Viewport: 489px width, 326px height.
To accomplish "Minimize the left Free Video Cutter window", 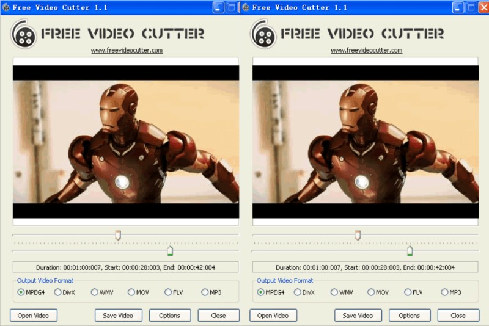I will pyautogui.click(x=218, y=7).
